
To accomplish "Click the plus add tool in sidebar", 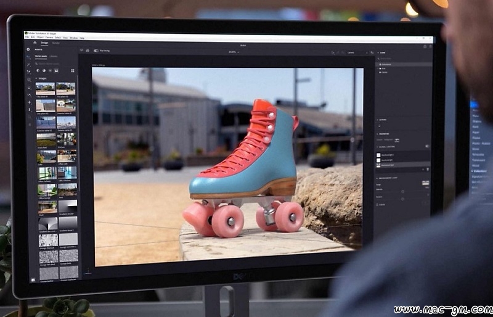I will [30, 102].
